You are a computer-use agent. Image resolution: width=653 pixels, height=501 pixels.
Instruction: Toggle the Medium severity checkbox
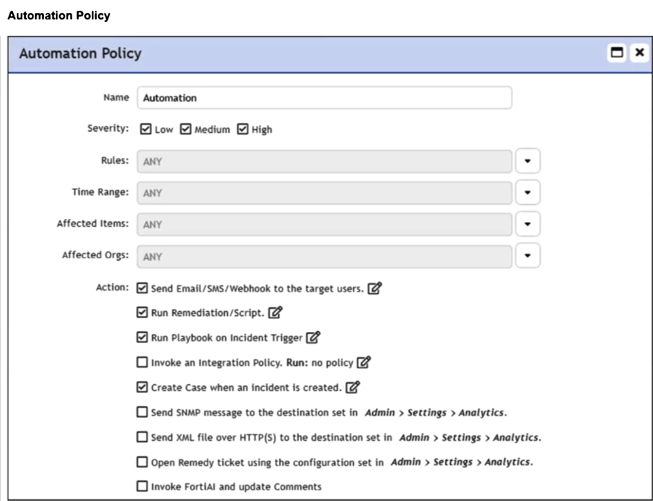click(x=185, y=129)
